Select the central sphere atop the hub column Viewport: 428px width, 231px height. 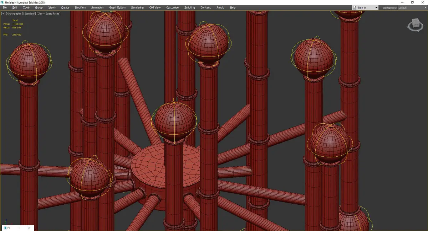point(174,120)
